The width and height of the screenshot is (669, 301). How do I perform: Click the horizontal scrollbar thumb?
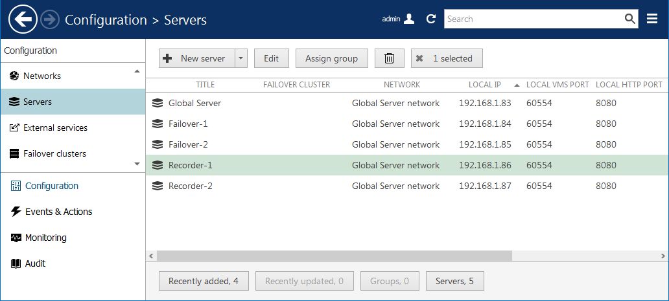(x=334, y=256)
